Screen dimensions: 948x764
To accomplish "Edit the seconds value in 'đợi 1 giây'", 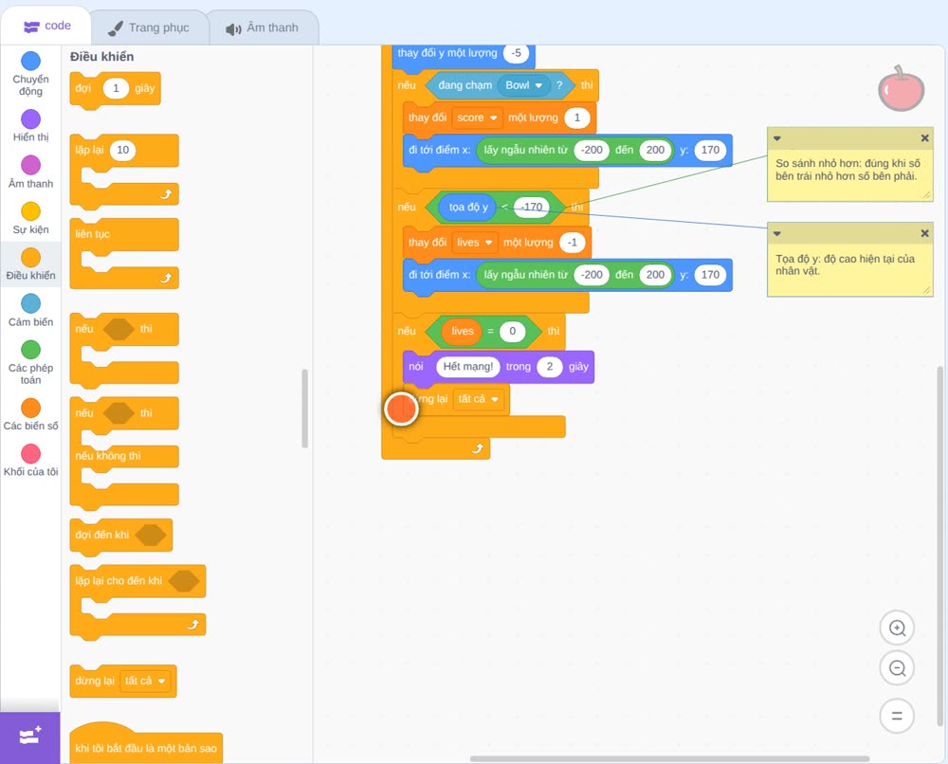I will 116,88.
